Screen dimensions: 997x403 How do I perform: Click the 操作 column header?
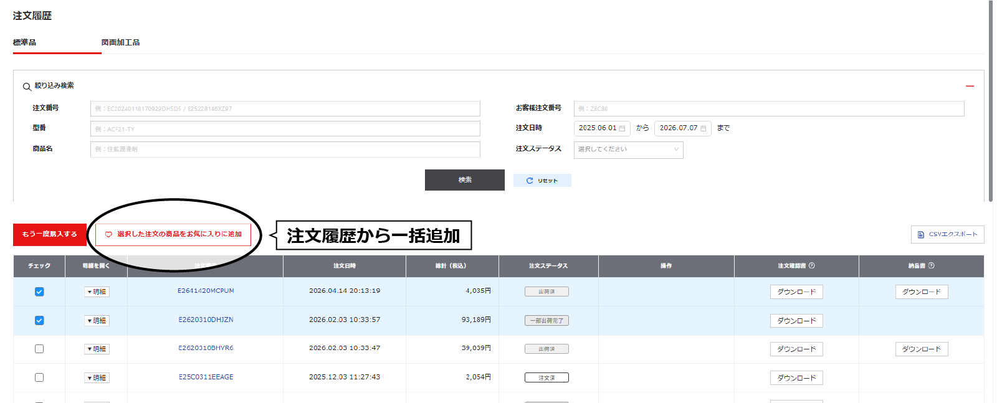pyautogui.click(x=666, y=266)
